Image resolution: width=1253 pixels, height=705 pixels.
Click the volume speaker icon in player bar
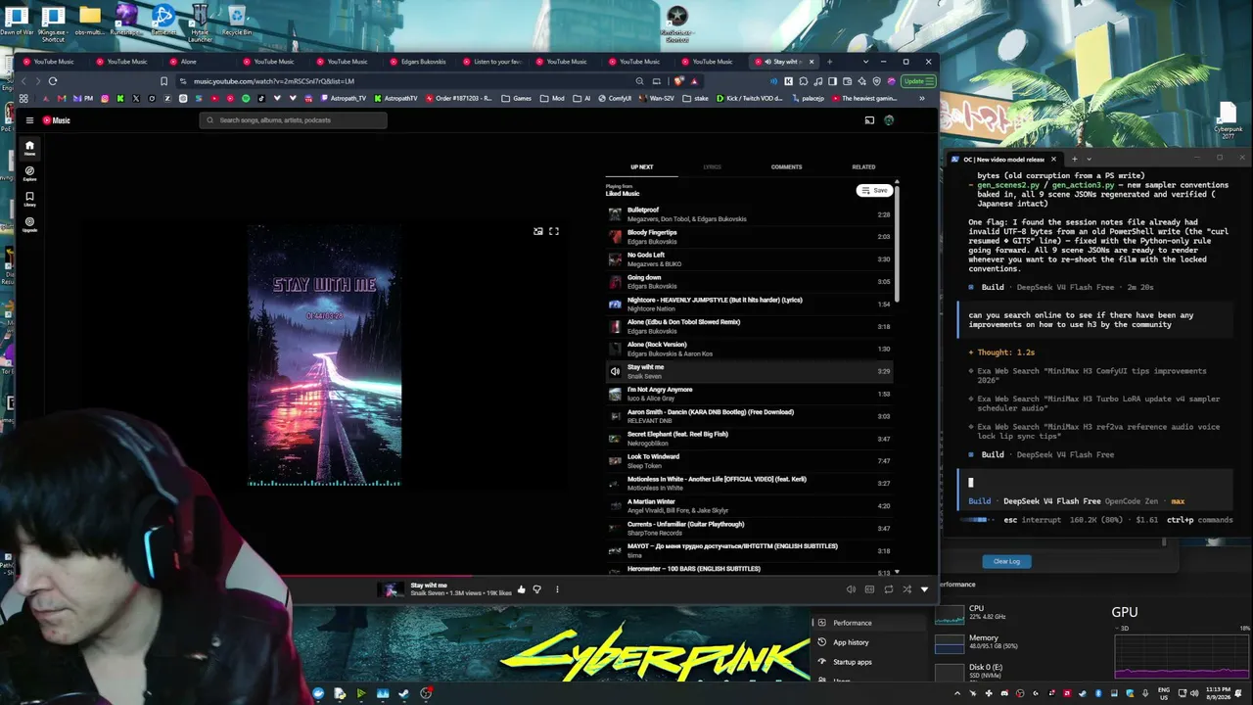[851, 589]
